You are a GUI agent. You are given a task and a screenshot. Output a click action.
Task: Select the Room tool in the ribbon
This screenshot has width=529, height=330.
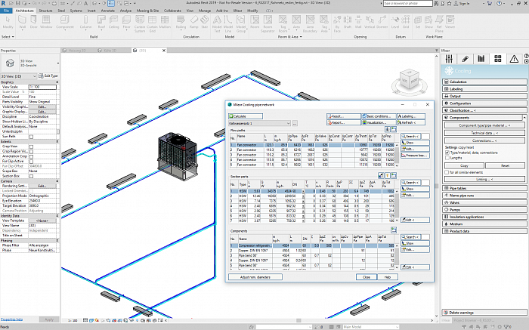coord(255,22)
